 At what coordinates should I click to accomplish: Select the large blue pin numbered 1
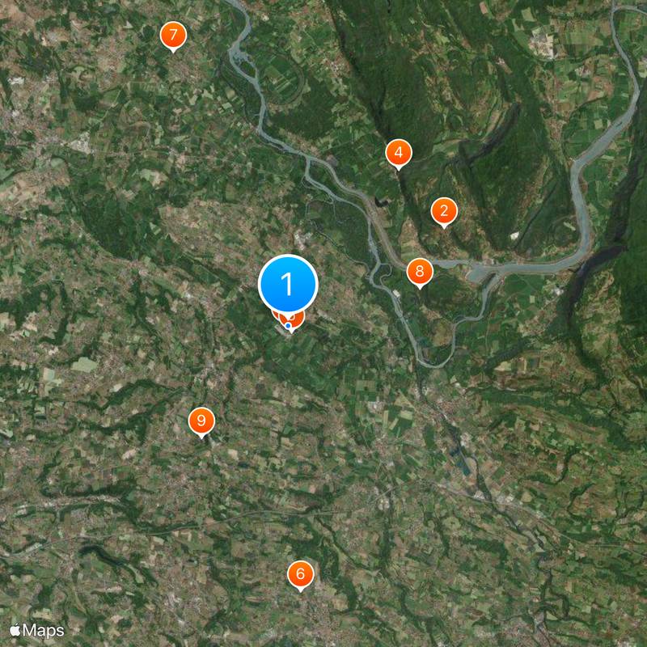(x=288, y=285)
